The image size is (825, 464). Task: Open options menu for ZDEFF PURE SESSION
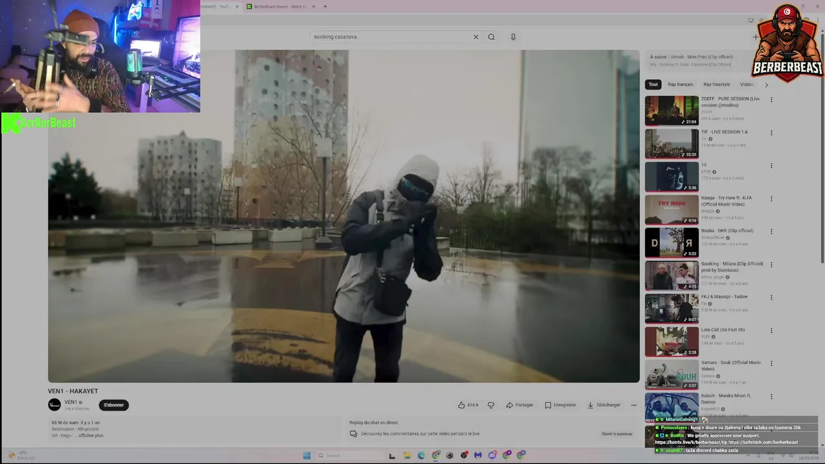click(x=771, y=100)
